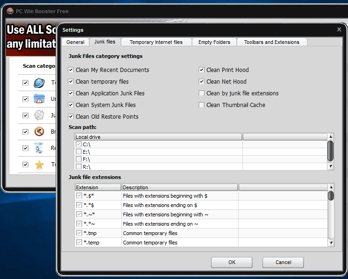
Task: Select 'Files with extensions beginning with ~' row
Action: 201,215
